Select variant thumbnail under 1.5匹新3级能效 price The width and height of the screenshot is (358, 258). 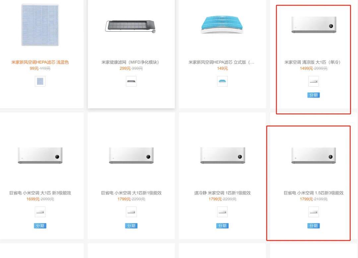[314, 212]
